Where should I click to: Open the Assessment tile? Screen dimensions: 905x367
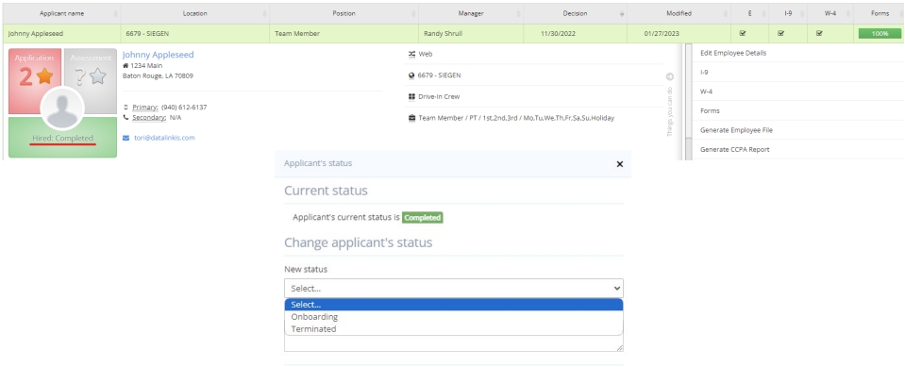[91, 81]
